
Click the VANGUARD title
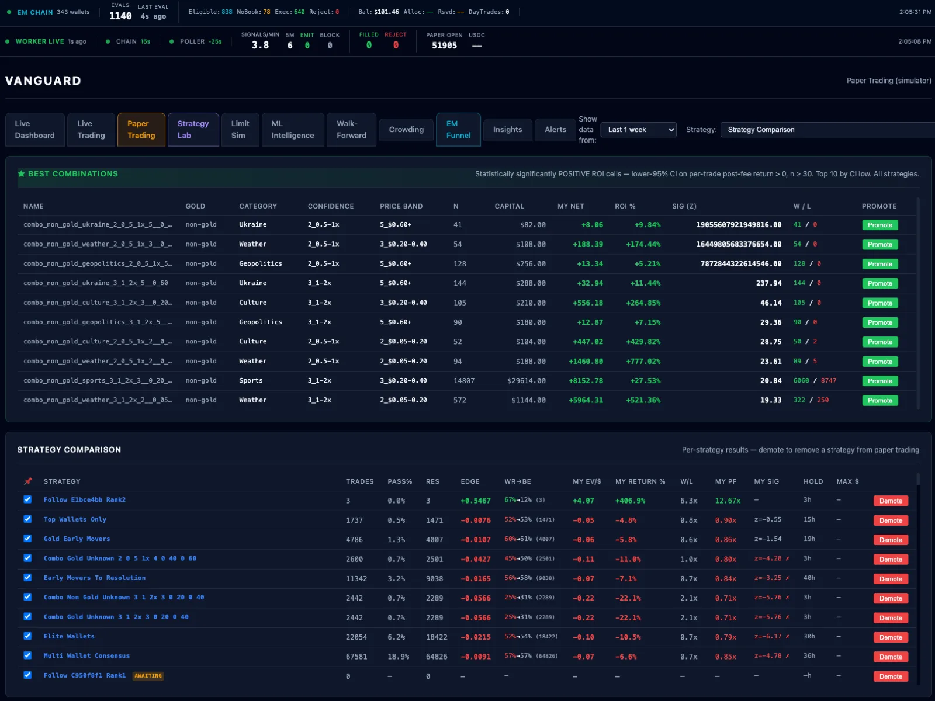(43, 81)
